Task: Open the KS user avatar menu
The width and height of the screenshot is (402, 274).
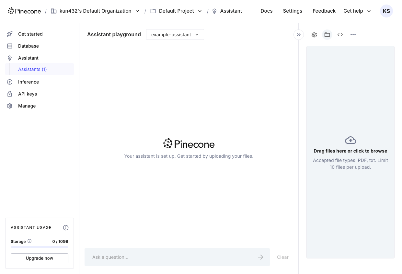Action: point(386,11)
